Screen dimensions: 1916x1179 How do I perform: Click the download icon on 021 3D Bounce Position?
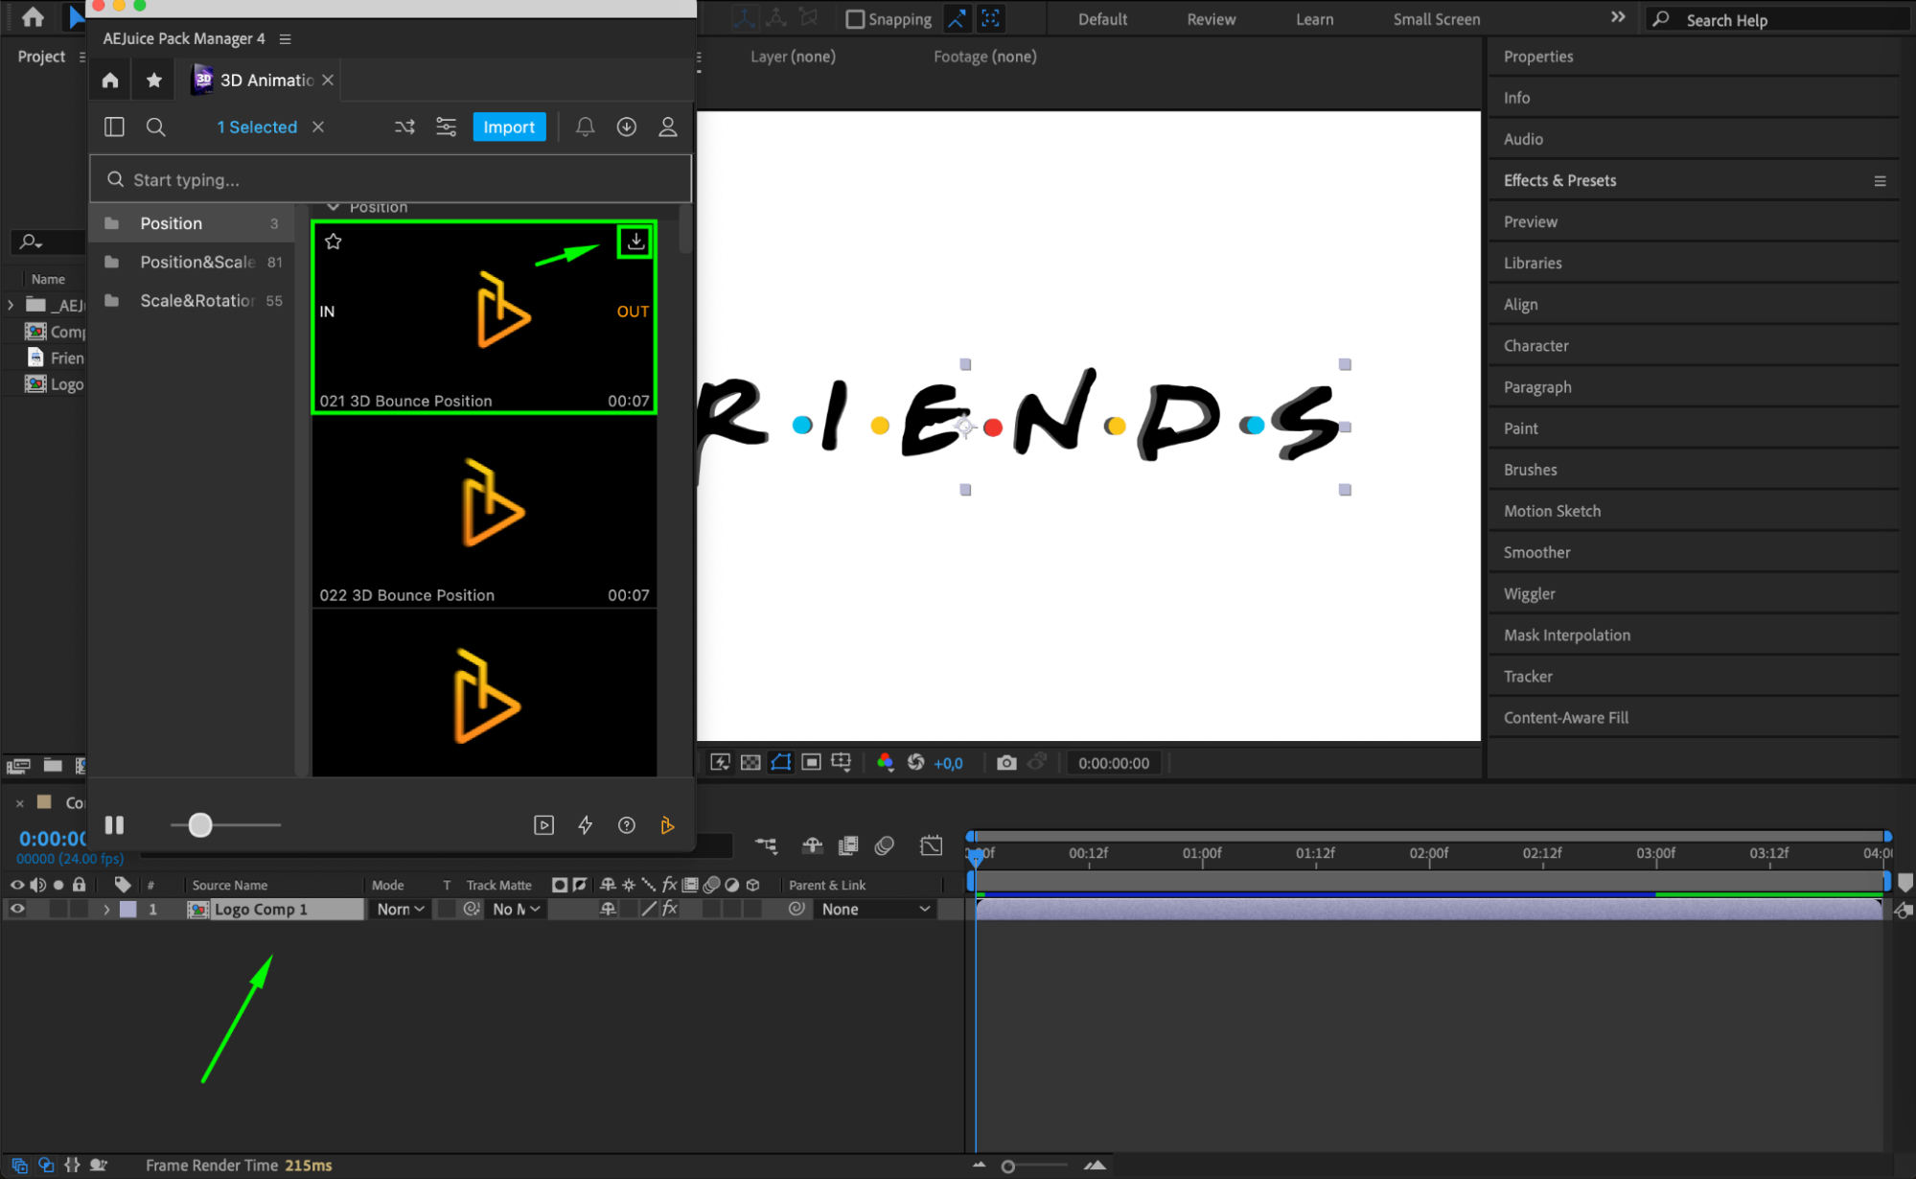tap(635, 242)
